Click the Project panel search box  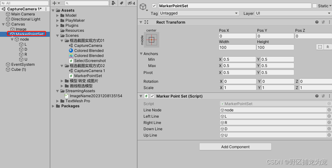coord(87,3)
